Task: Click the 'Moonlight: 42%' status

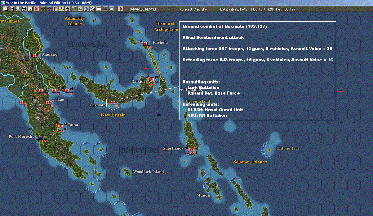Action: coord(262,9)
